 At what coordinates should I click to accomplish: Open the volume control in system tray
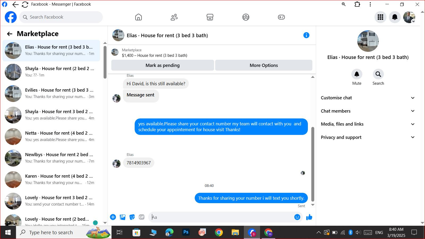point(358,233)
